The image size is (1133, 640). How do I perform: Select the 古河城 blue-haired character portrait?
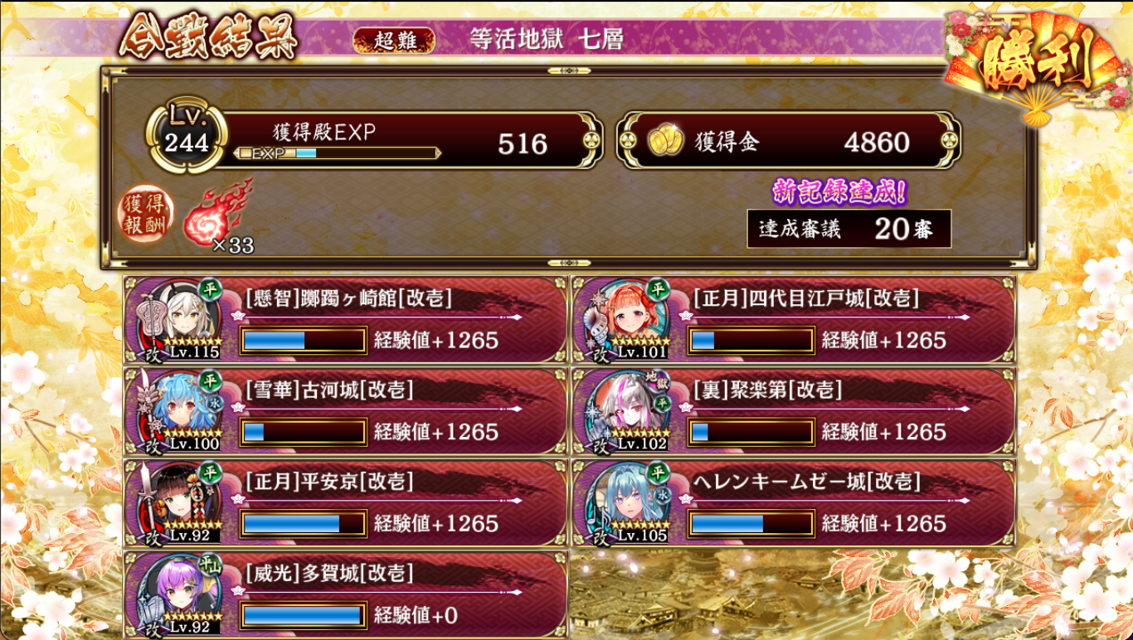click(181, 410)
